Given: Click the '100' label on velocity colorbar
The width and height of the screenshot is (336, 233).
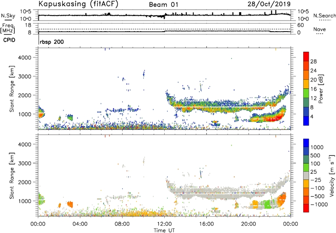Looking at the screenshot, I should click(x=315, y=164).
